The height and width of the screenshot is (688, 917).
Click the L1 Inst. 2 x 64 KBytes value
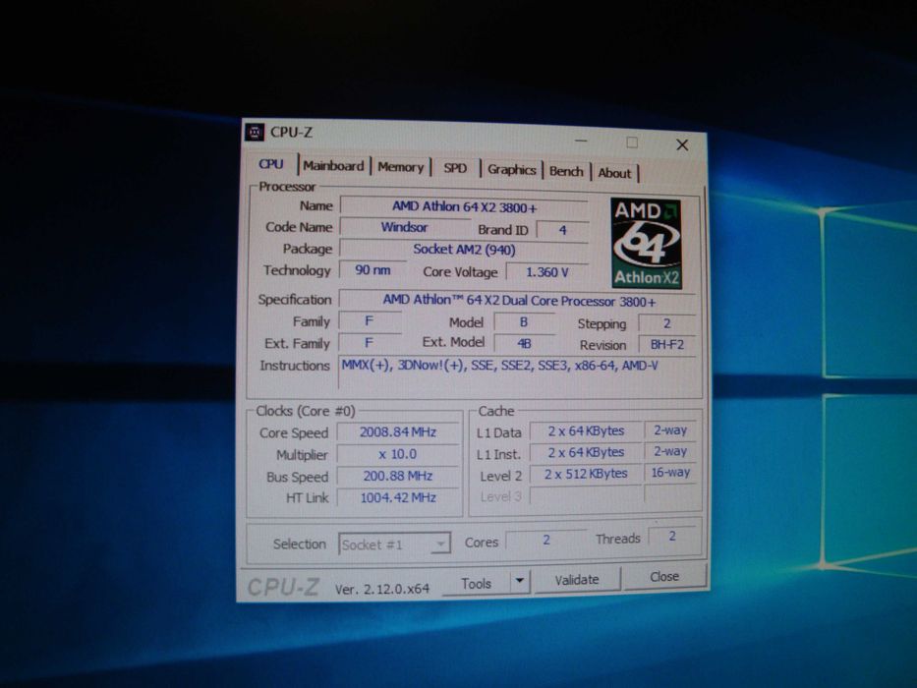[586, 452]
